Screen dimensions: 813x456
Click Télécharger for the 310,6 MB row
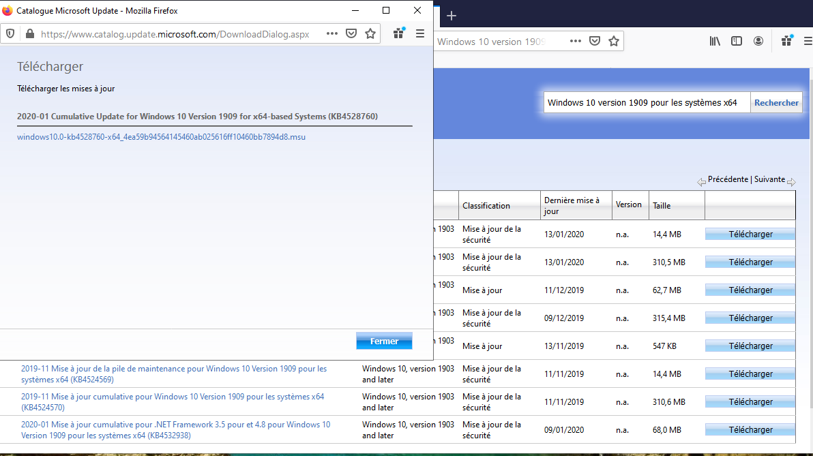750,402
